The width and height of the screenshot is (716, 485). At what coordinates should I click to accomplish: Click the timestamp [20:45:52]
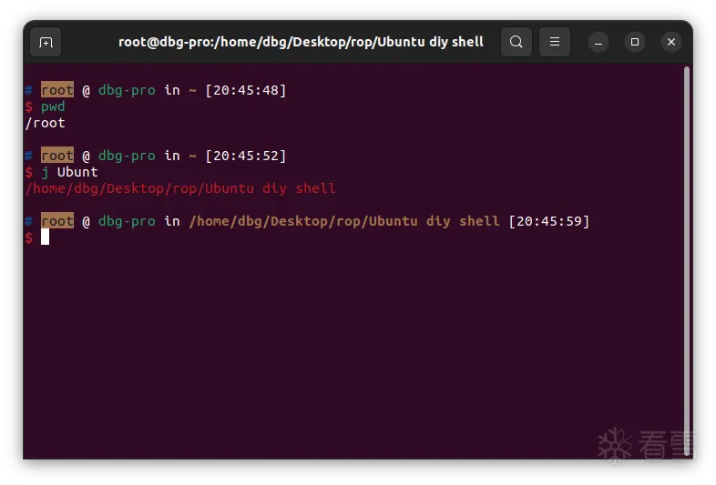coord(246,156)
